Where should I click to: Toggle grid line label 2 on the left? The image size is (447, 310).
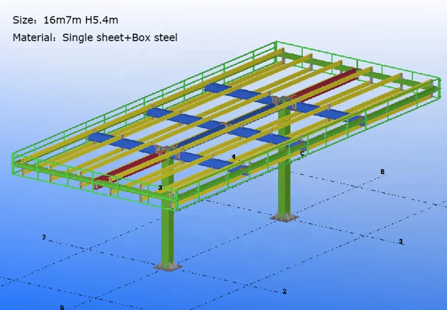pos(44,237)
